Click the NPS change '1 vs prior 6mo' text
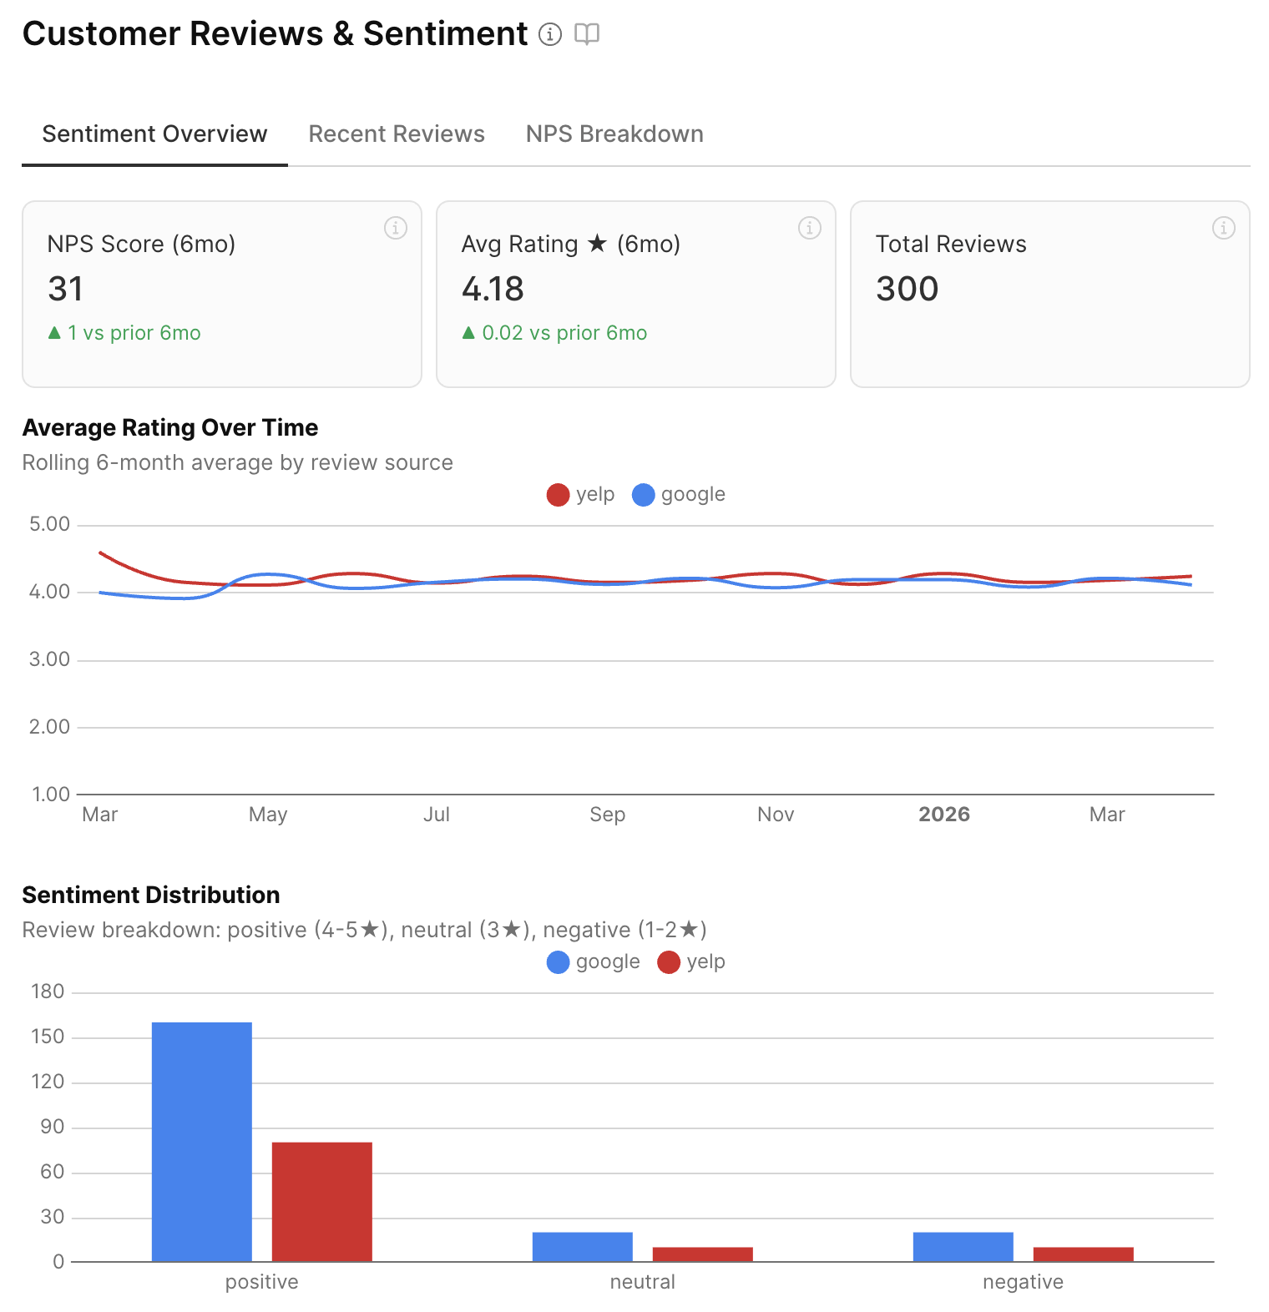Screen dimensions: 1269x1312 click(125, 333)
